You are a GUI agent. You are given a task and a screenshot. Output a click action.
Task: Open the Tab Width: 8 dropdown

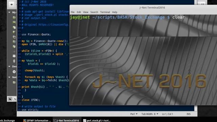(x=150, y=114)
